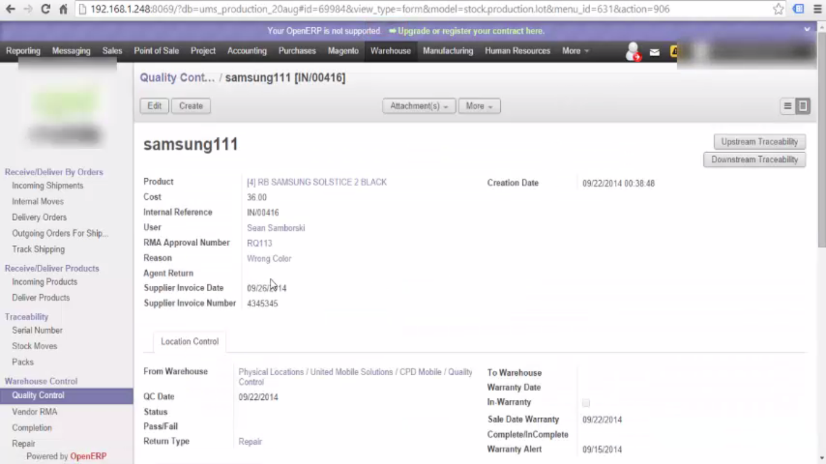The height and width of the screenshot is (464, 826).
Task: Open Point of Sale menu
Action: click(157, 51)
